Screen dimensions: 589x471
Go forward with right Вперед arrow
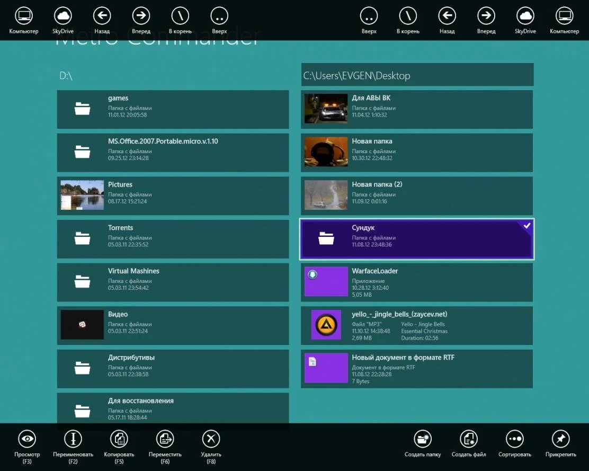[x=486, y=16]
